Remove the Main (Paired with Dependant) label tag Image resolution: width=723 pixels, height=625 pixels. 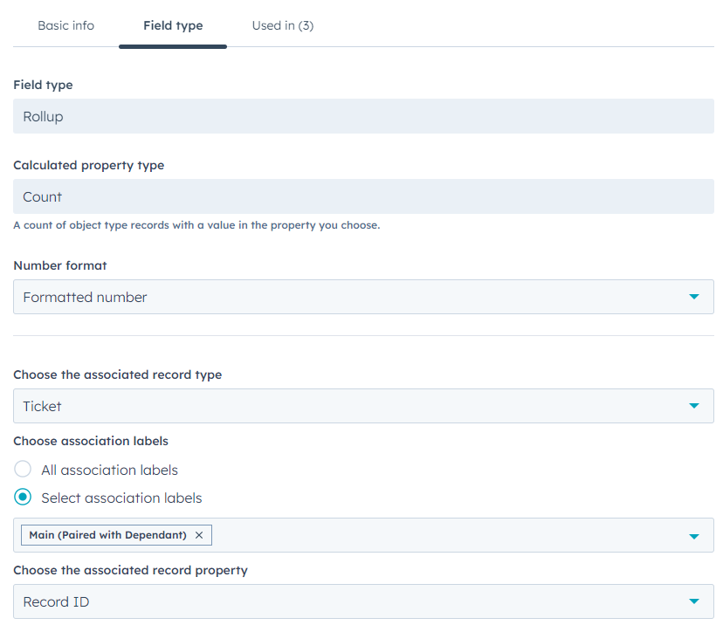199,535
